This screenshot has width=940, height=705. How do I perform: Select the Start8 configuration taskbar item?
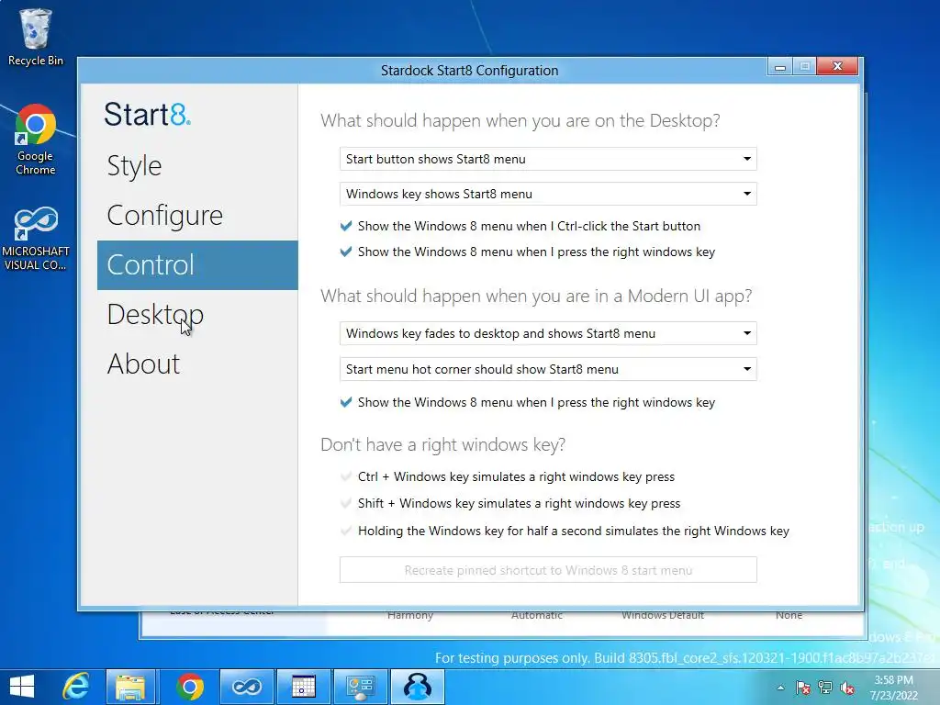click(x=418, y=687)
